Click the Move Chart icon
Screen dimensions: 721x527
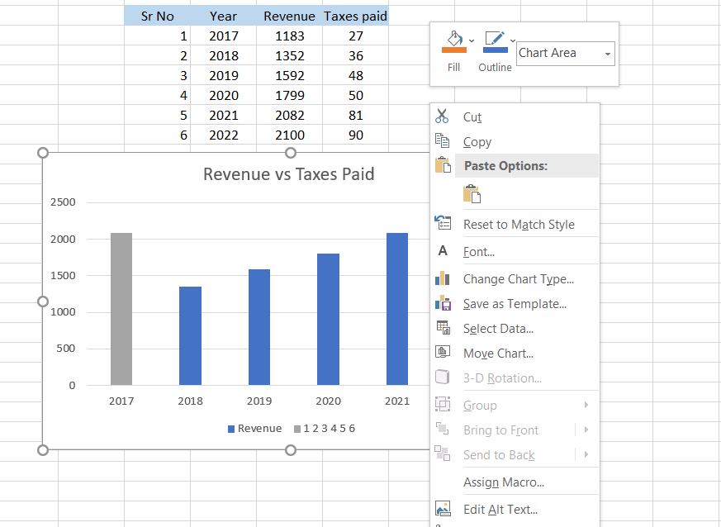pyautogui.click(x=443, y=353)
